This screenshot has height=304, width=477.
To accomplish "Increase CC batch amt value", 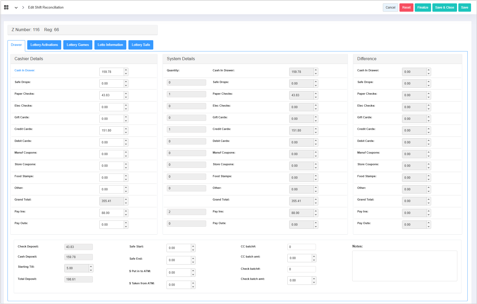I will click(x=314, y=256).
